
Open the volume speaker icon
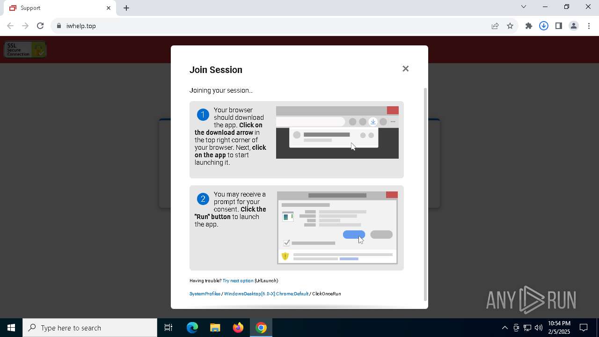coord(539,328)
